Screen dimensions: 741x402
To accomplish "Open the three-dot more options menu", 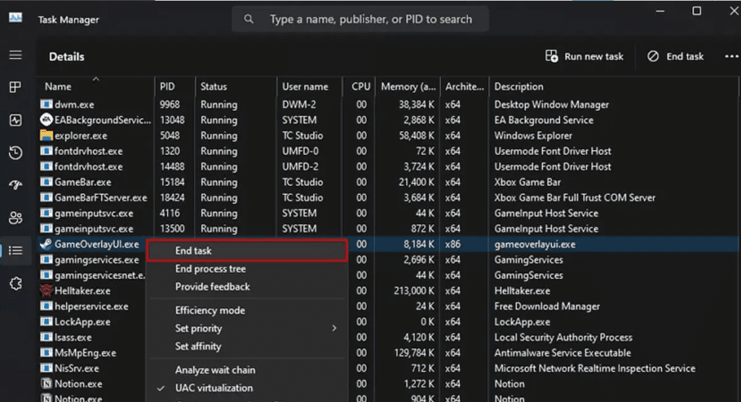I will click(x=729, y=56).
